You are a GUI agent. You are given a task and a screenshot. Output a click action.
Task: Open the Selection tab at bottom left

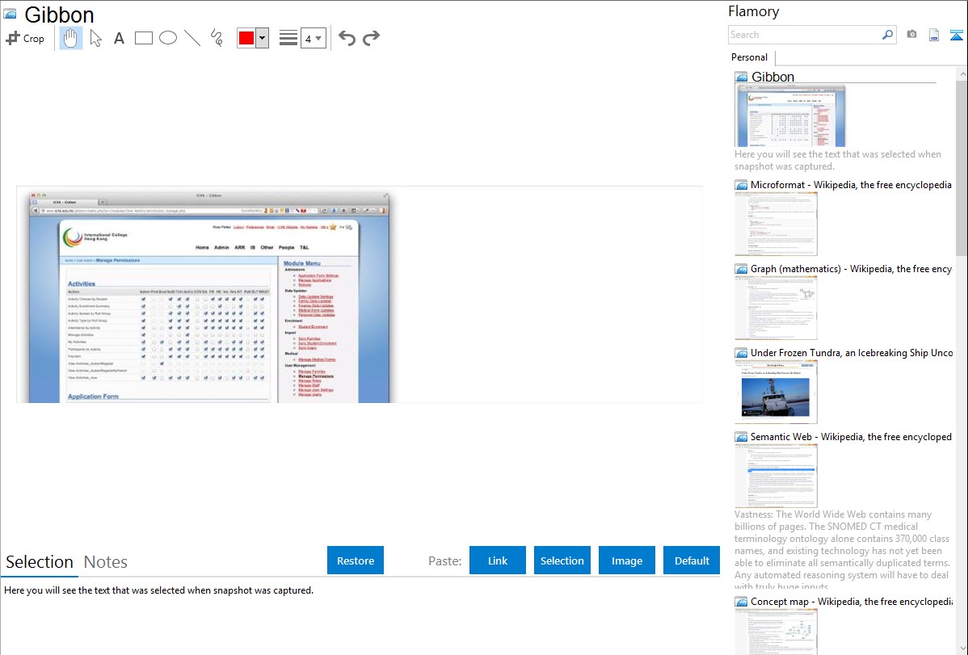tap(40, 562)
